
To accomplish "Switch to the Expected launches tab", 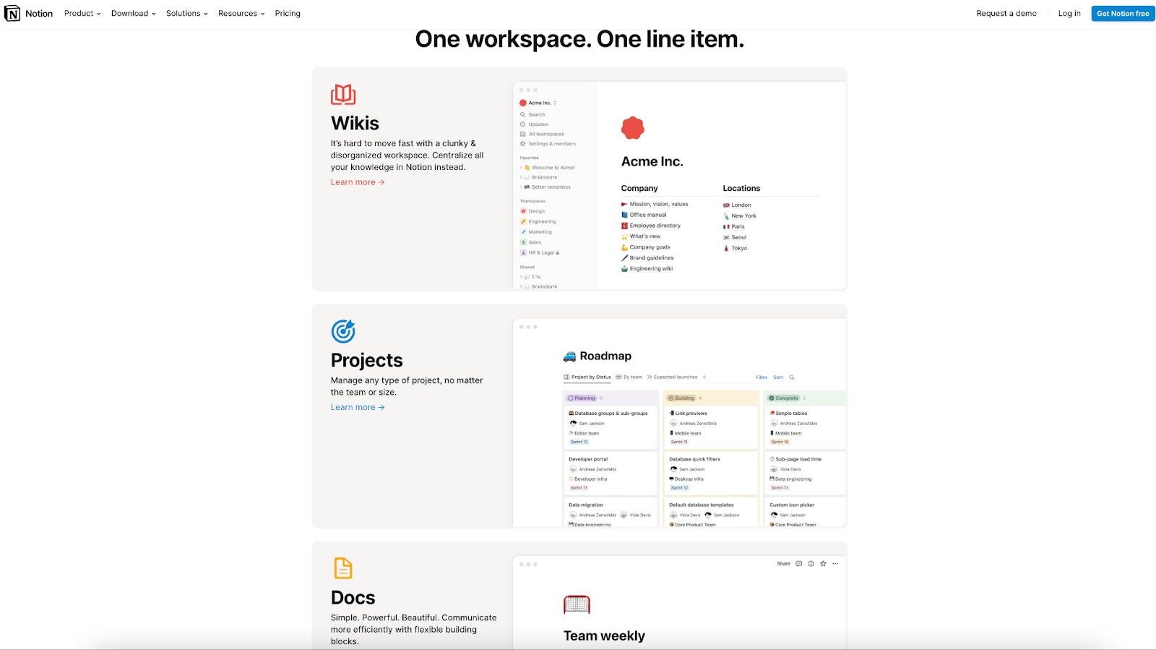I will point(672,377).
